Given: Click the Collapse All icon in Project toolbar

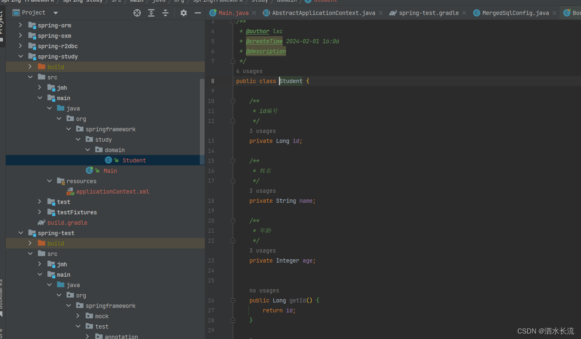Looking at the screenshot, I should coord(165,13).
